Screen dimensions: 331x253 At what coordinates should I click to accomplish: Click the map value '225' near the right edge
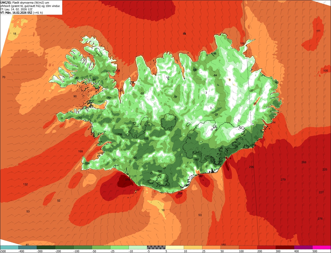[325, 169]
